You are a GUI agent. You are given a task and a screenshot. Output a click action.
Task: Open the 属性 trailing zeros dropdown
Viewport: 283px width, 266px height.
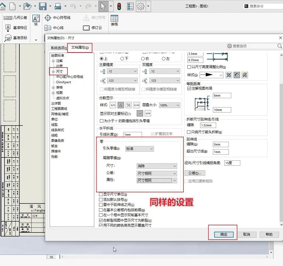tap(157, 180)
